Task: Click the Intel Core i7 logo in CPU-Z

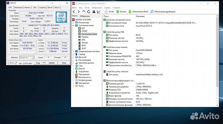Action: [61, 17]
